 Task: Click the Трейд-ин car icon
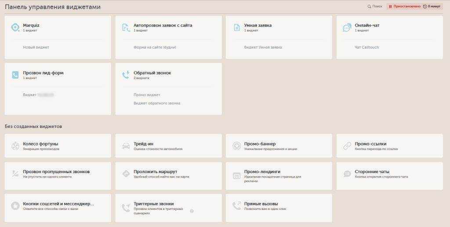[126, 146]
